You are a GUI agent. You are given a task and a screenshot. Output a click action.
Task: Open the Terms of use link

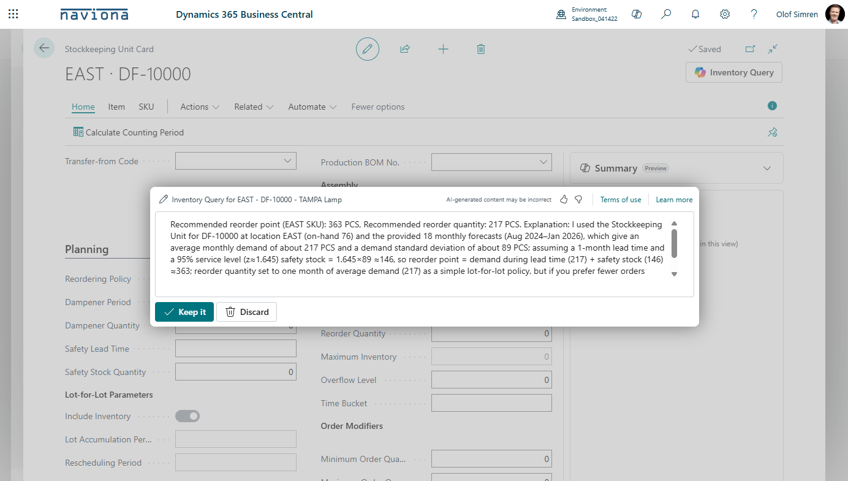pos(621,200)
